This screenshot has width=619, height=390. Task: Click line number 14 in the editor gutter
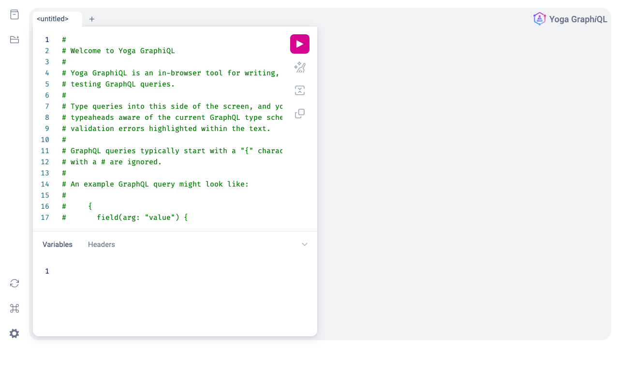coord(45,184)
